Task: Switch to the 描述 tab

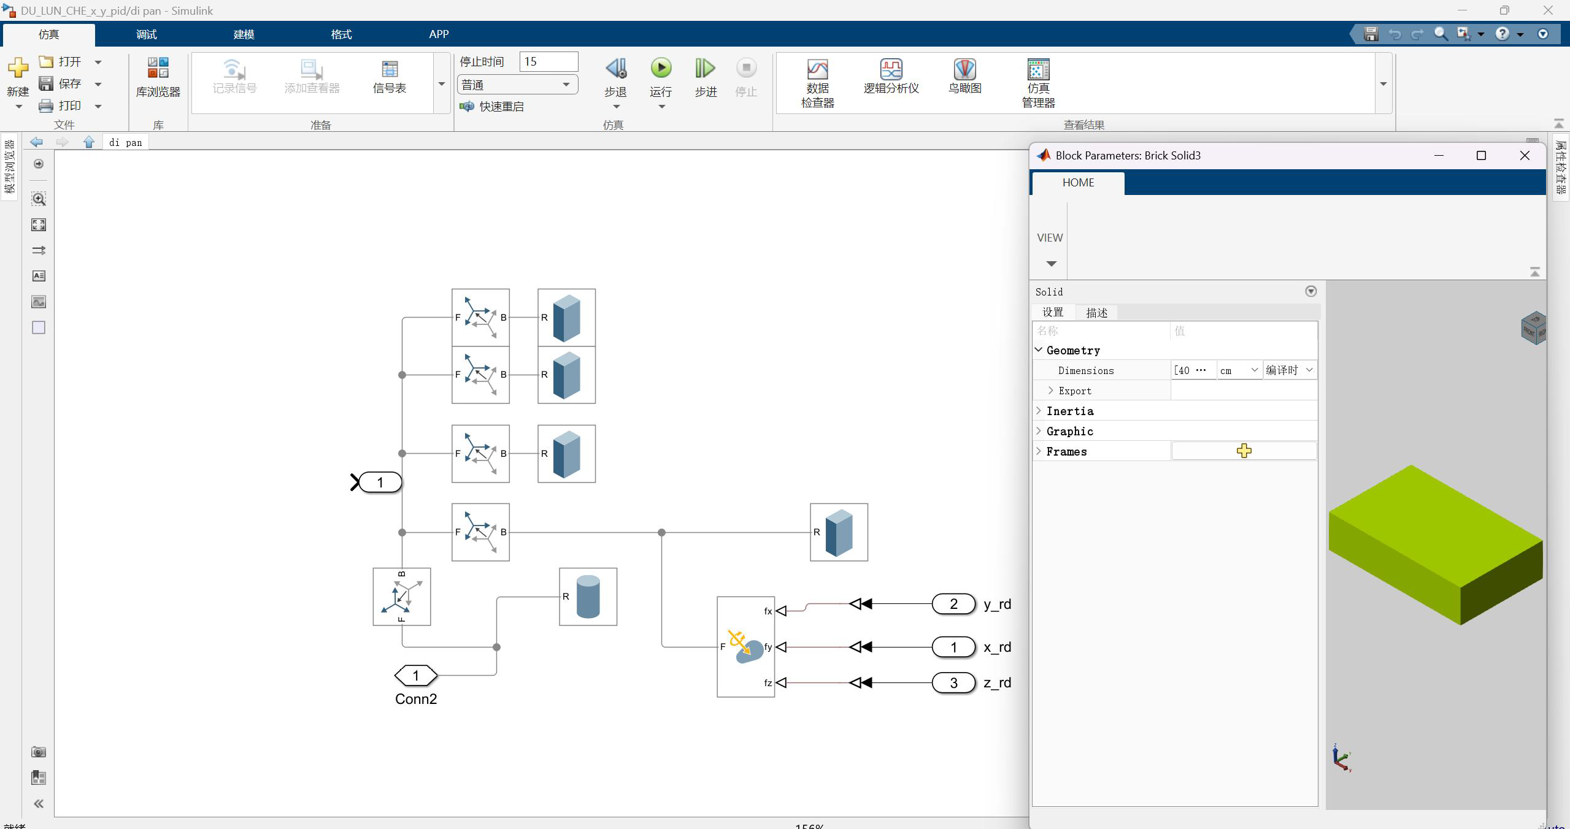Action: pyautogui.click(x=1096, y=313)
